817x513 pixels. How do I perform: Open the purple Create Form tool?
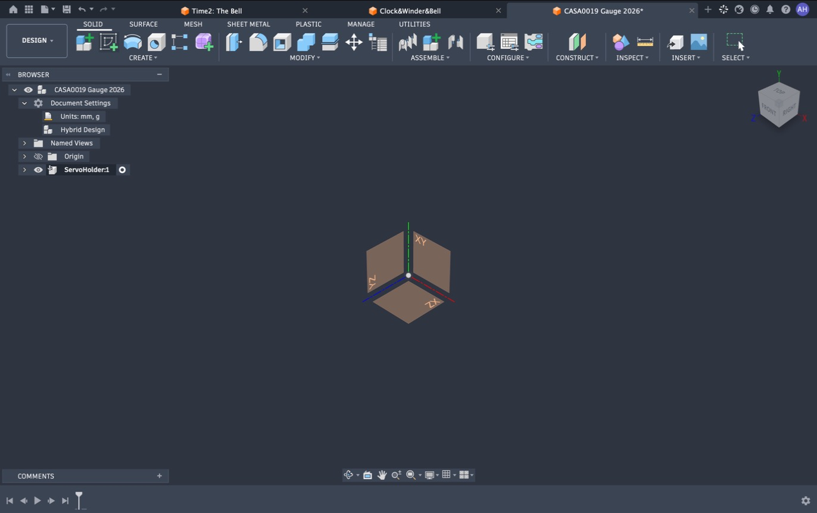click(204, 42)
